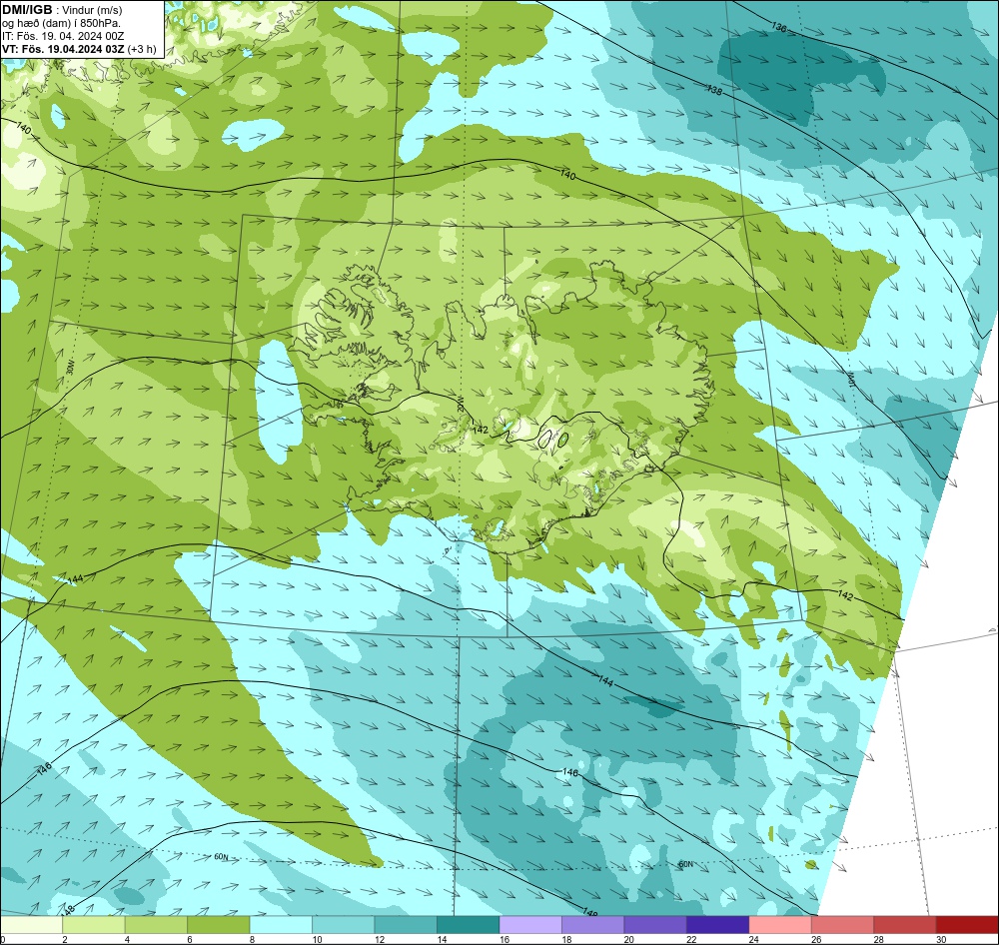
Task: Pick the 4–6 m/s green legend swatch
Action: tap(156, 925)
